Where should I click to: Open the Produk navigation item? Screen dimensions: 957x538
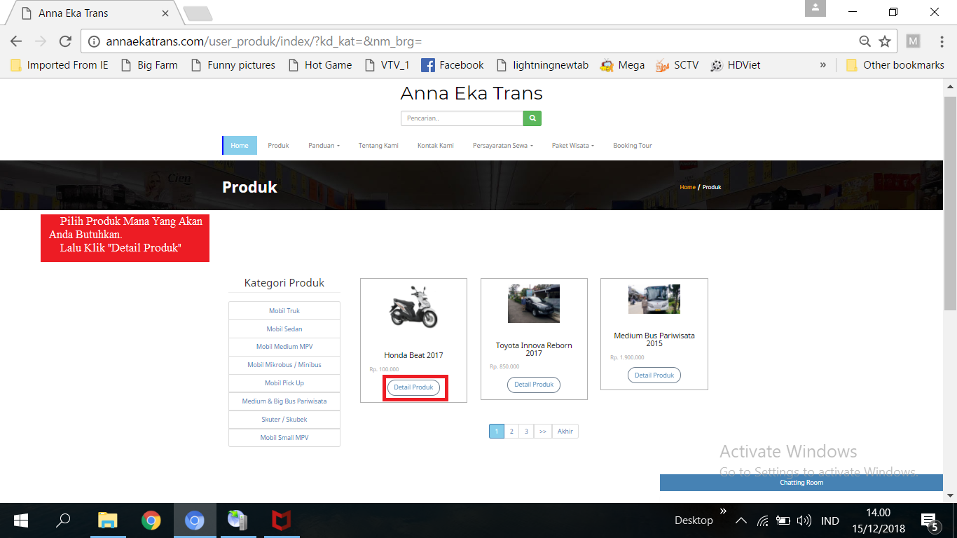point(278,146)
